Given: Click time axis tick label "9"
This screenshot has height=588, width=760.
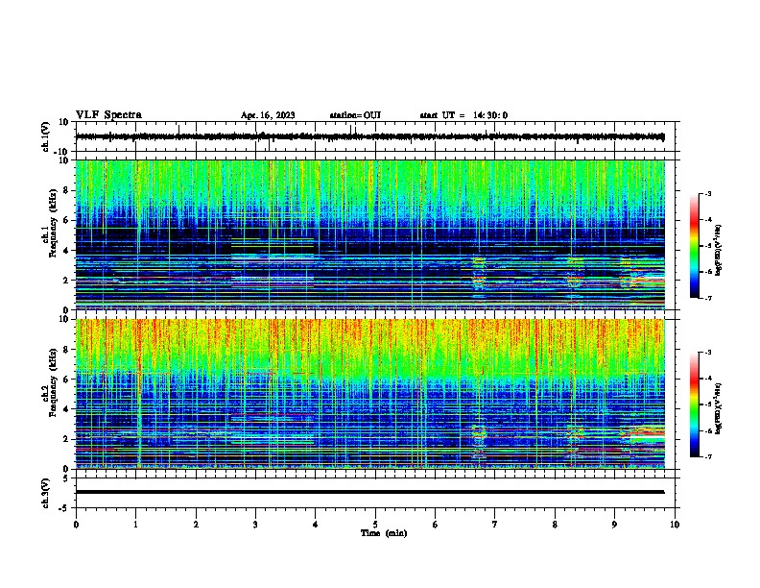Looking at the screenshot, I should pos(614,525).
